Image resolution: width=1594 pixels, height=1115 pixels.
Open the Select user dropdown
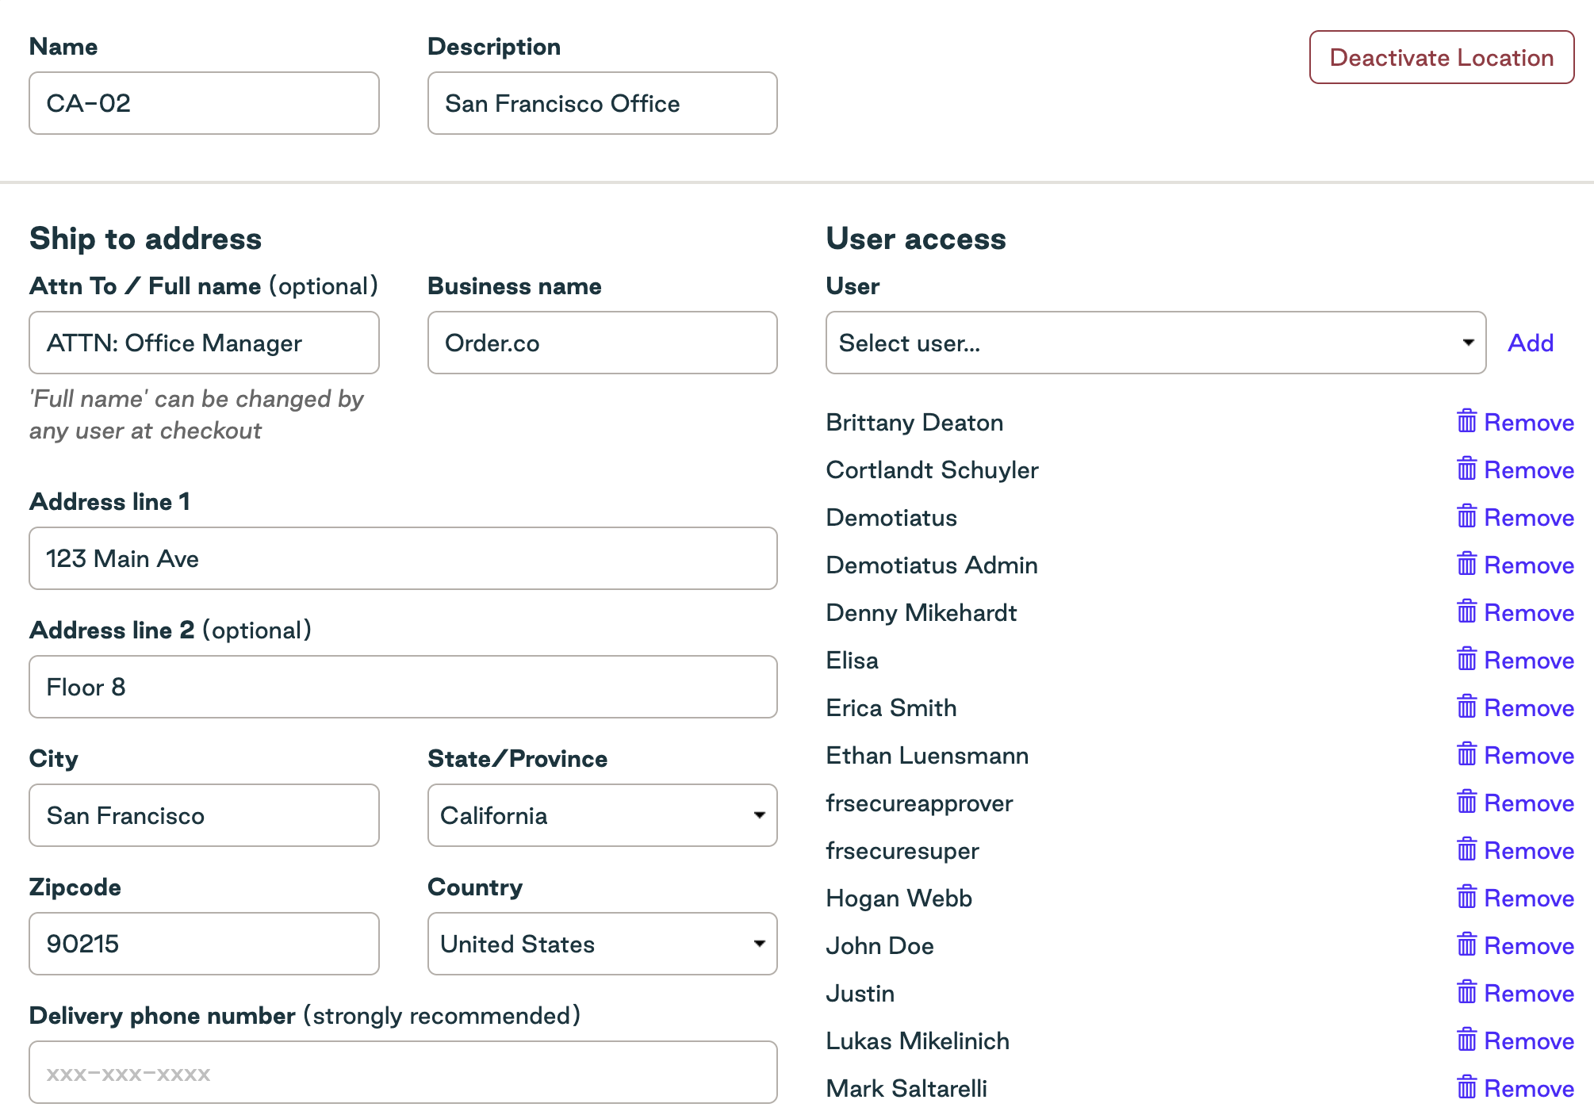pos(1155,343)
